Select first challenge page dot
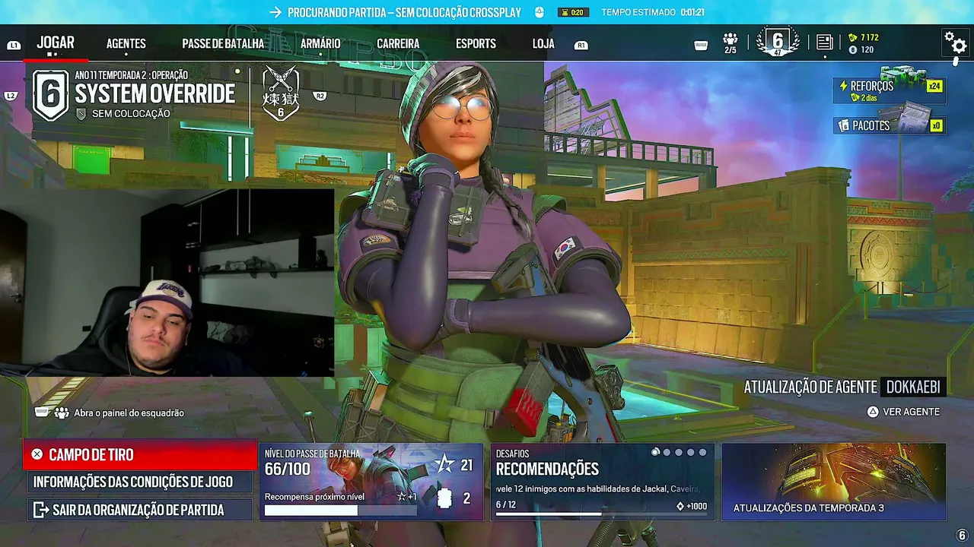 655,452
